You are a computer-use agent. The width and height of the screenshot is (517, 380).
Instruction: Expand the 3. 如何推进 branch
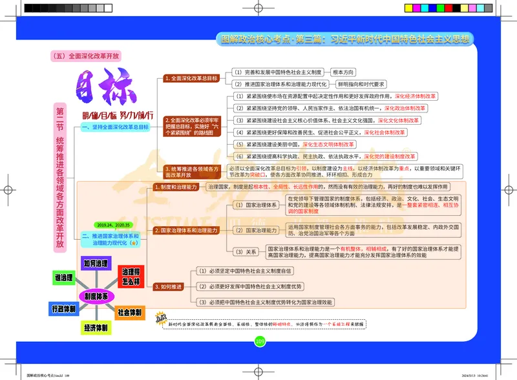tap(168, 285)
